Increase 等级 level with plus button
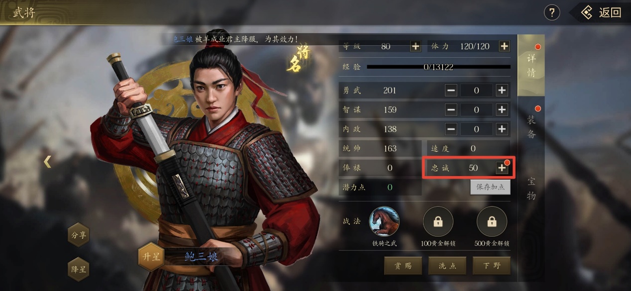 [x=415, y=46]
